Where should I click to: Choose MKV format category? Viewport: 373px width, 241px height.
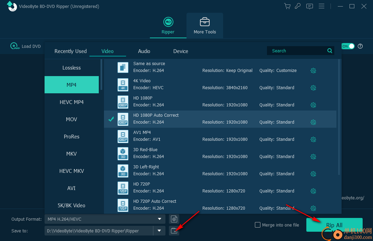[71, 154]
